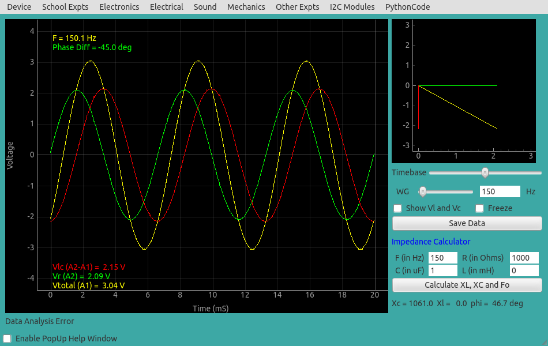This screenshot has height=346, width=548.
Task: Open the Electrical menu
Action: pyautogui.click(x=166, y=7)
